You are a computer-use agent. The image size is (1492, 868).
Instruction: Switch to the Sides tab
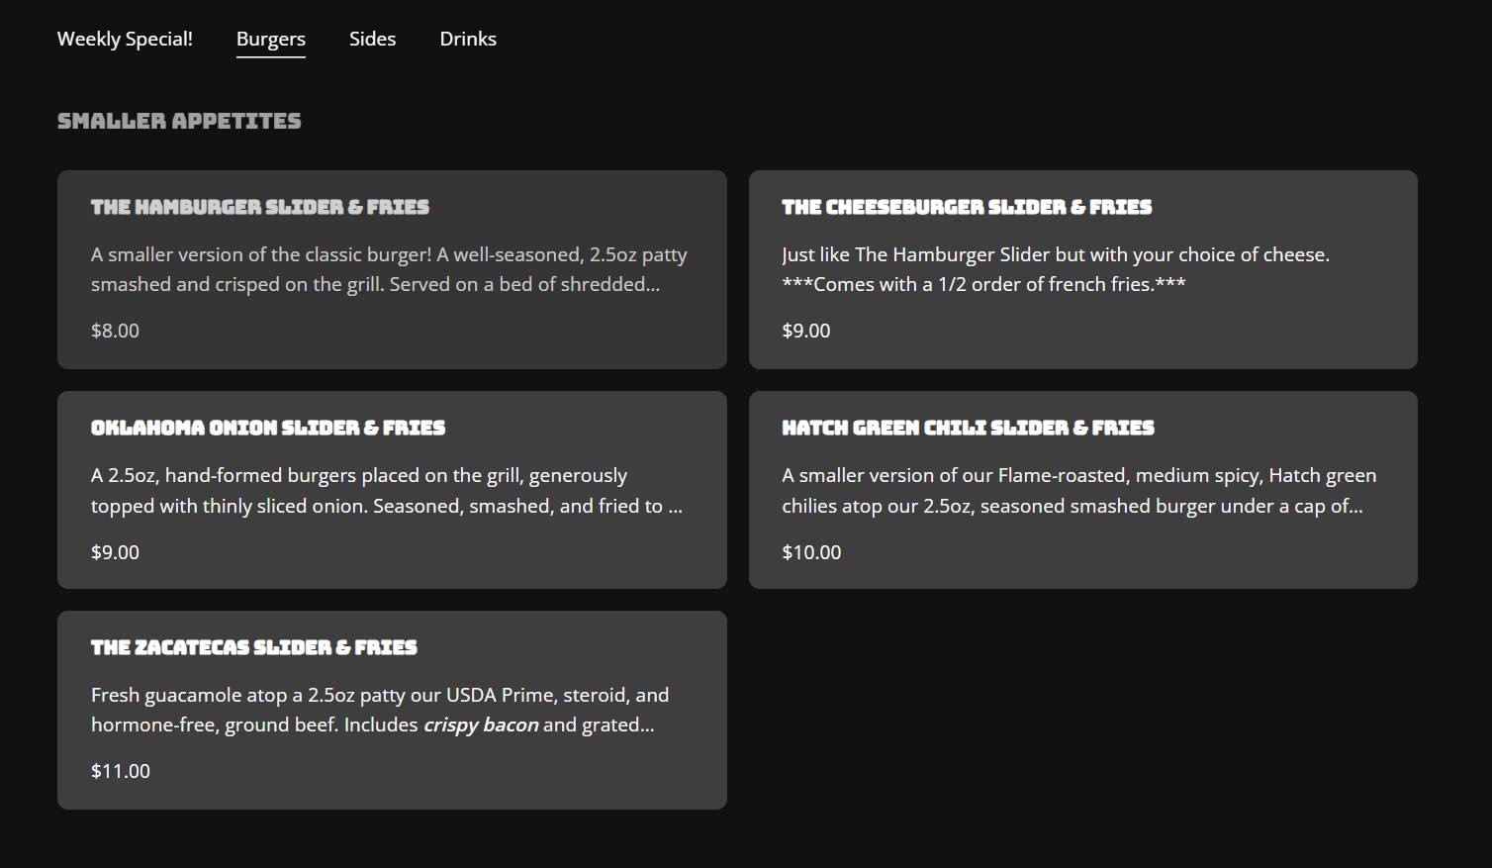pyautogui.click(x=372, y=39)
